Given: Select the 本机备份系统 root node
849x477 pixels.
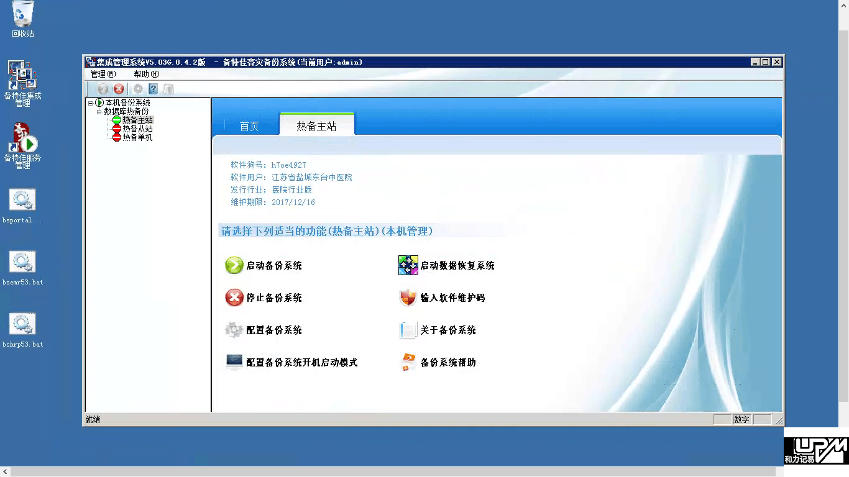Looking at the screenshot, I should click(x=127, y=102).
